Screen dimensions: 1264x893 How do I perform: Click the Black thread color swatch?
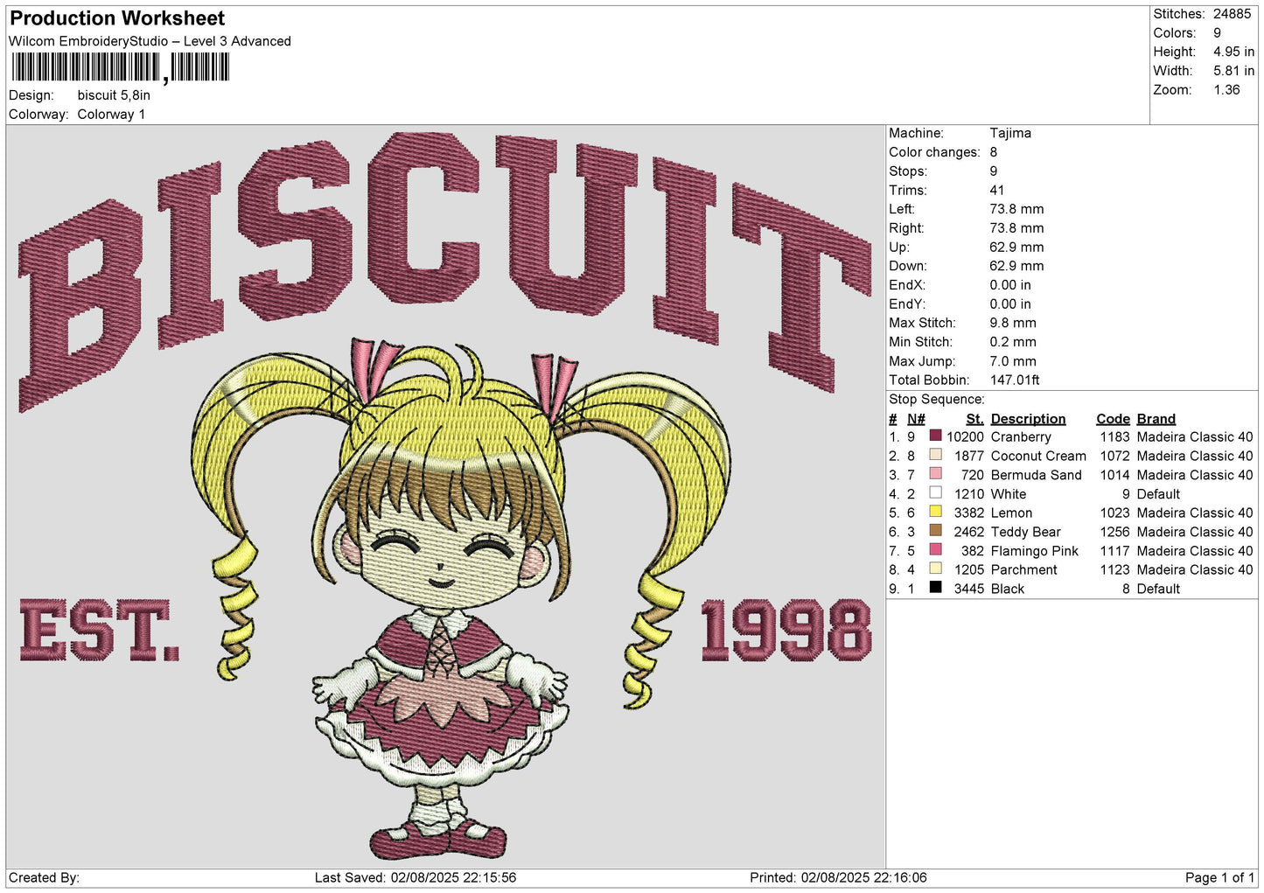click(935, 588)
